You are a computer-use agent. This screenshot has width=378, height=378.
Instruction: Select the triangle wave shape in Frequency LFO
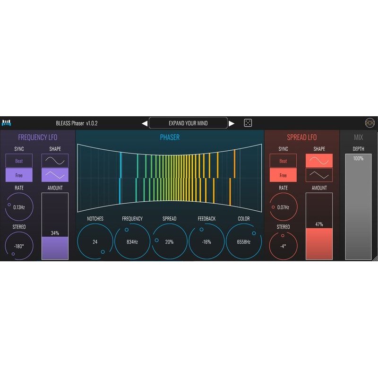pos(55,175)
